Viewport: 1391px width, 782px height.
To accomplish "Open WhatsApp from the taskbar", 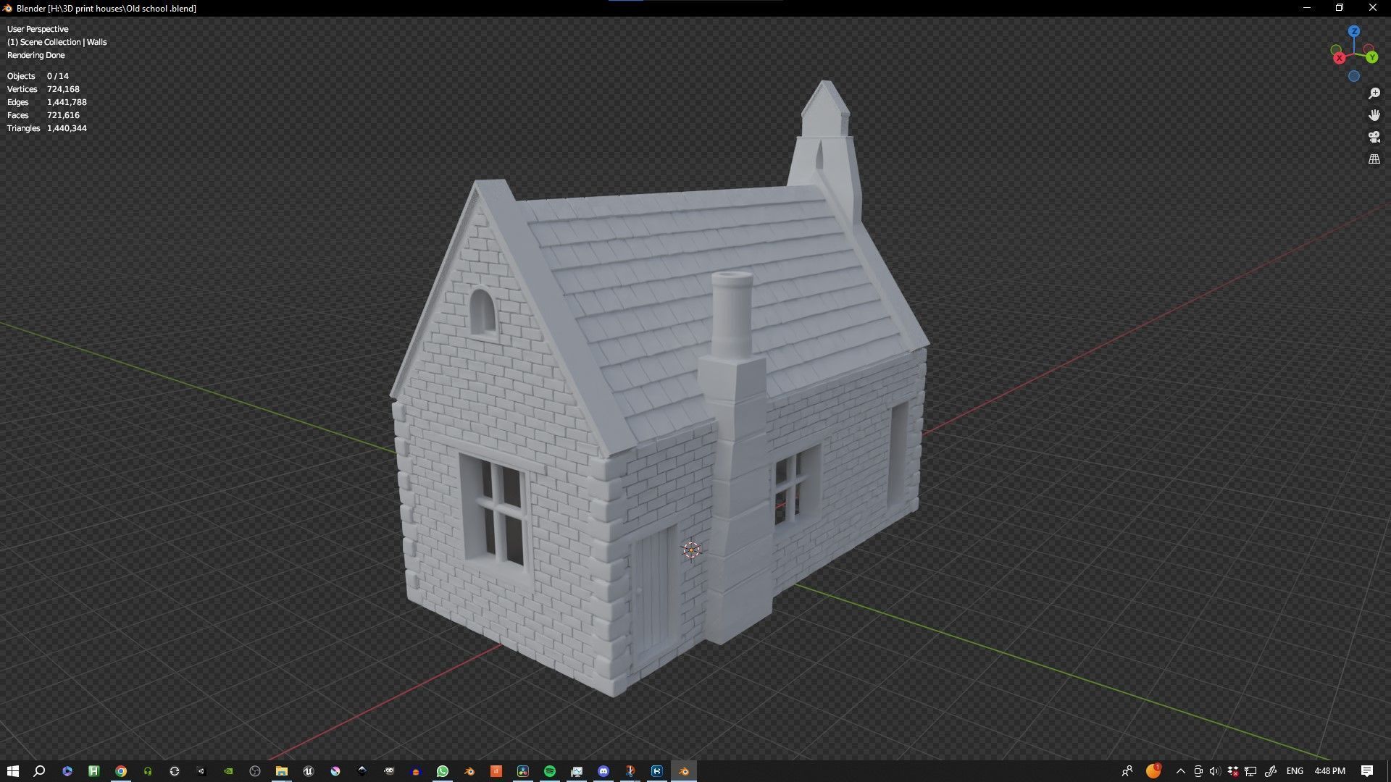I will point(442,771).
